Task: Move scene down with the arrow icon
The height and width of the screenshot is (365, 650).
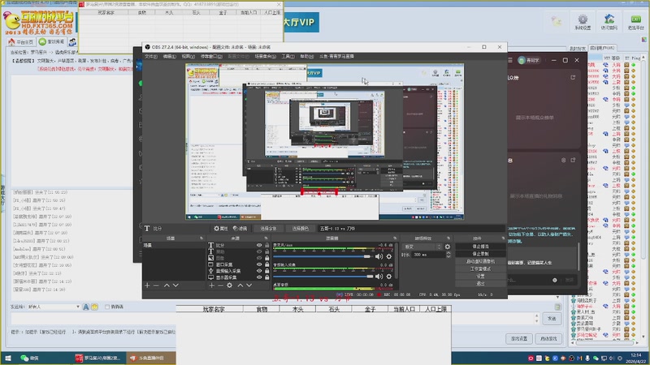Action: 175,286
